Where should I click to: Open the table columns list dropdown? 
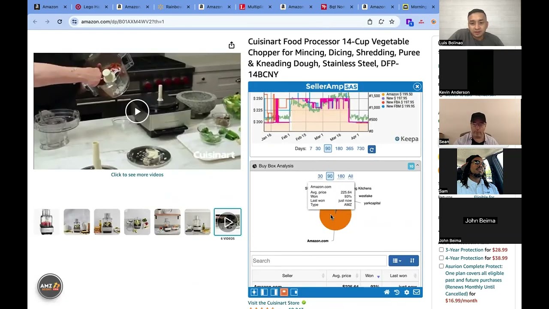click(x=397, y=261)
